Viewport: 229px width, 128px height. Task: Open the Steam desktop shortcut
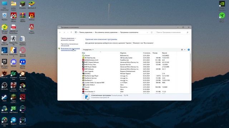[4, 98]
